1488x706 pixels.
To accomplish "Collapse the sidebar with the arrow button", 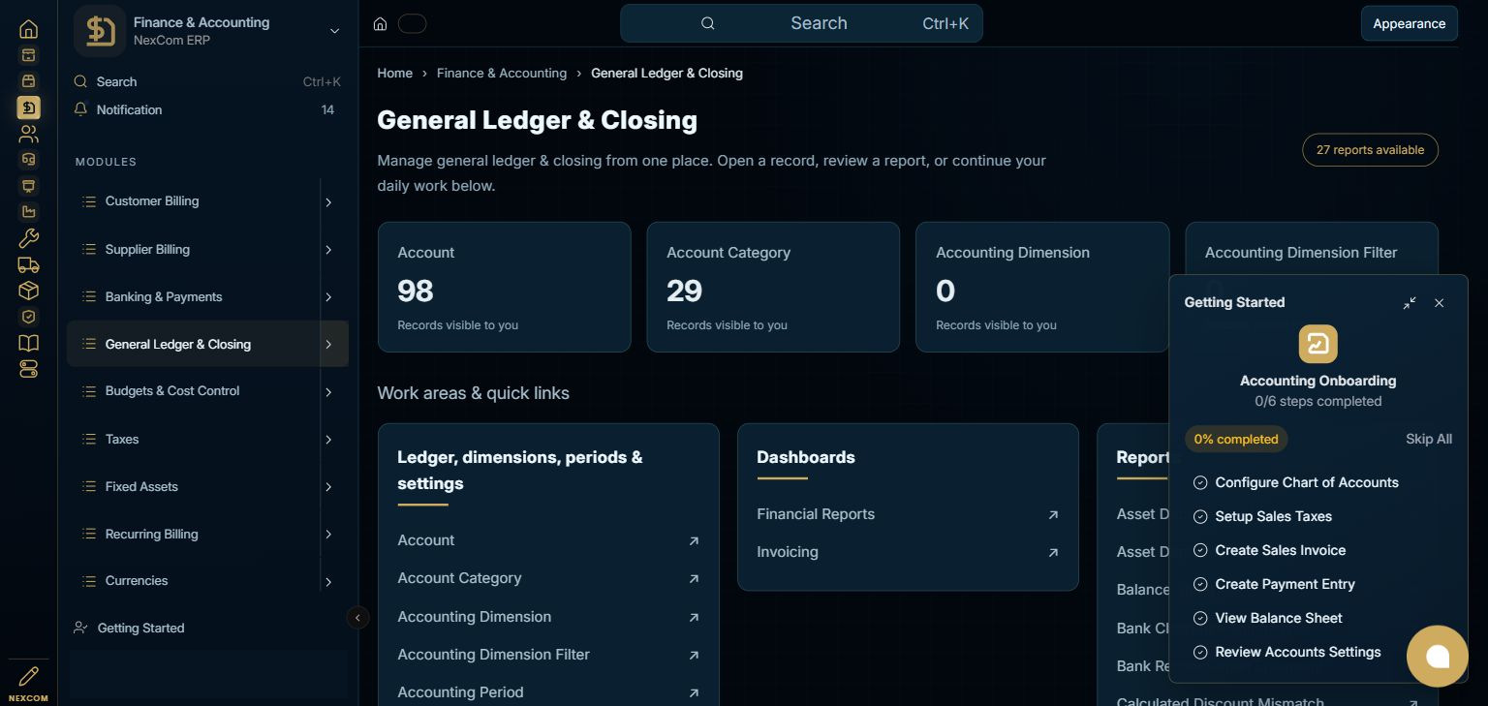I will [357, 618].
